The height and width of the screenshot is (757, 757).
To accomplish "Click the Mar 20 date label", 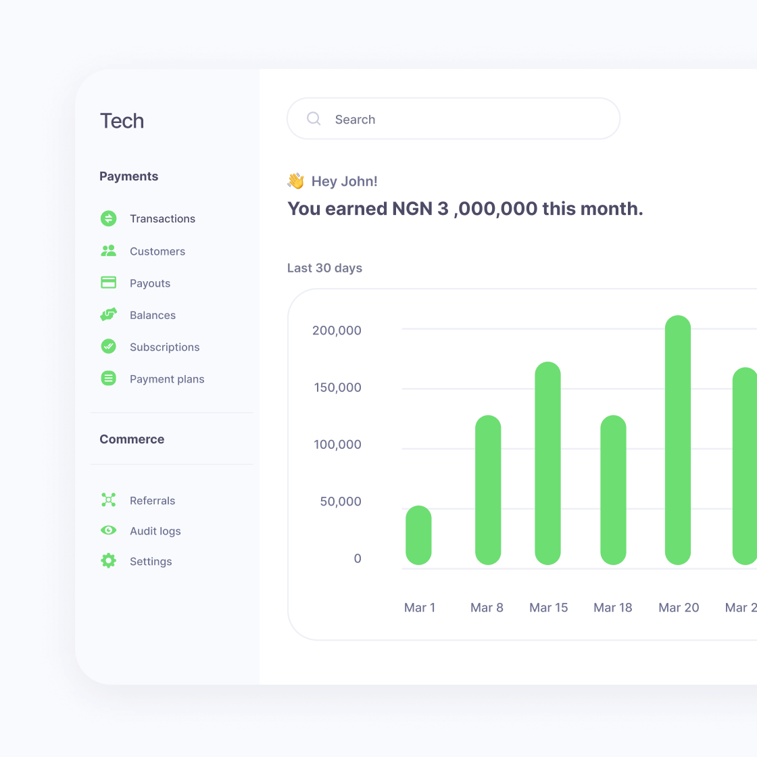I will (x=679, y=608).
